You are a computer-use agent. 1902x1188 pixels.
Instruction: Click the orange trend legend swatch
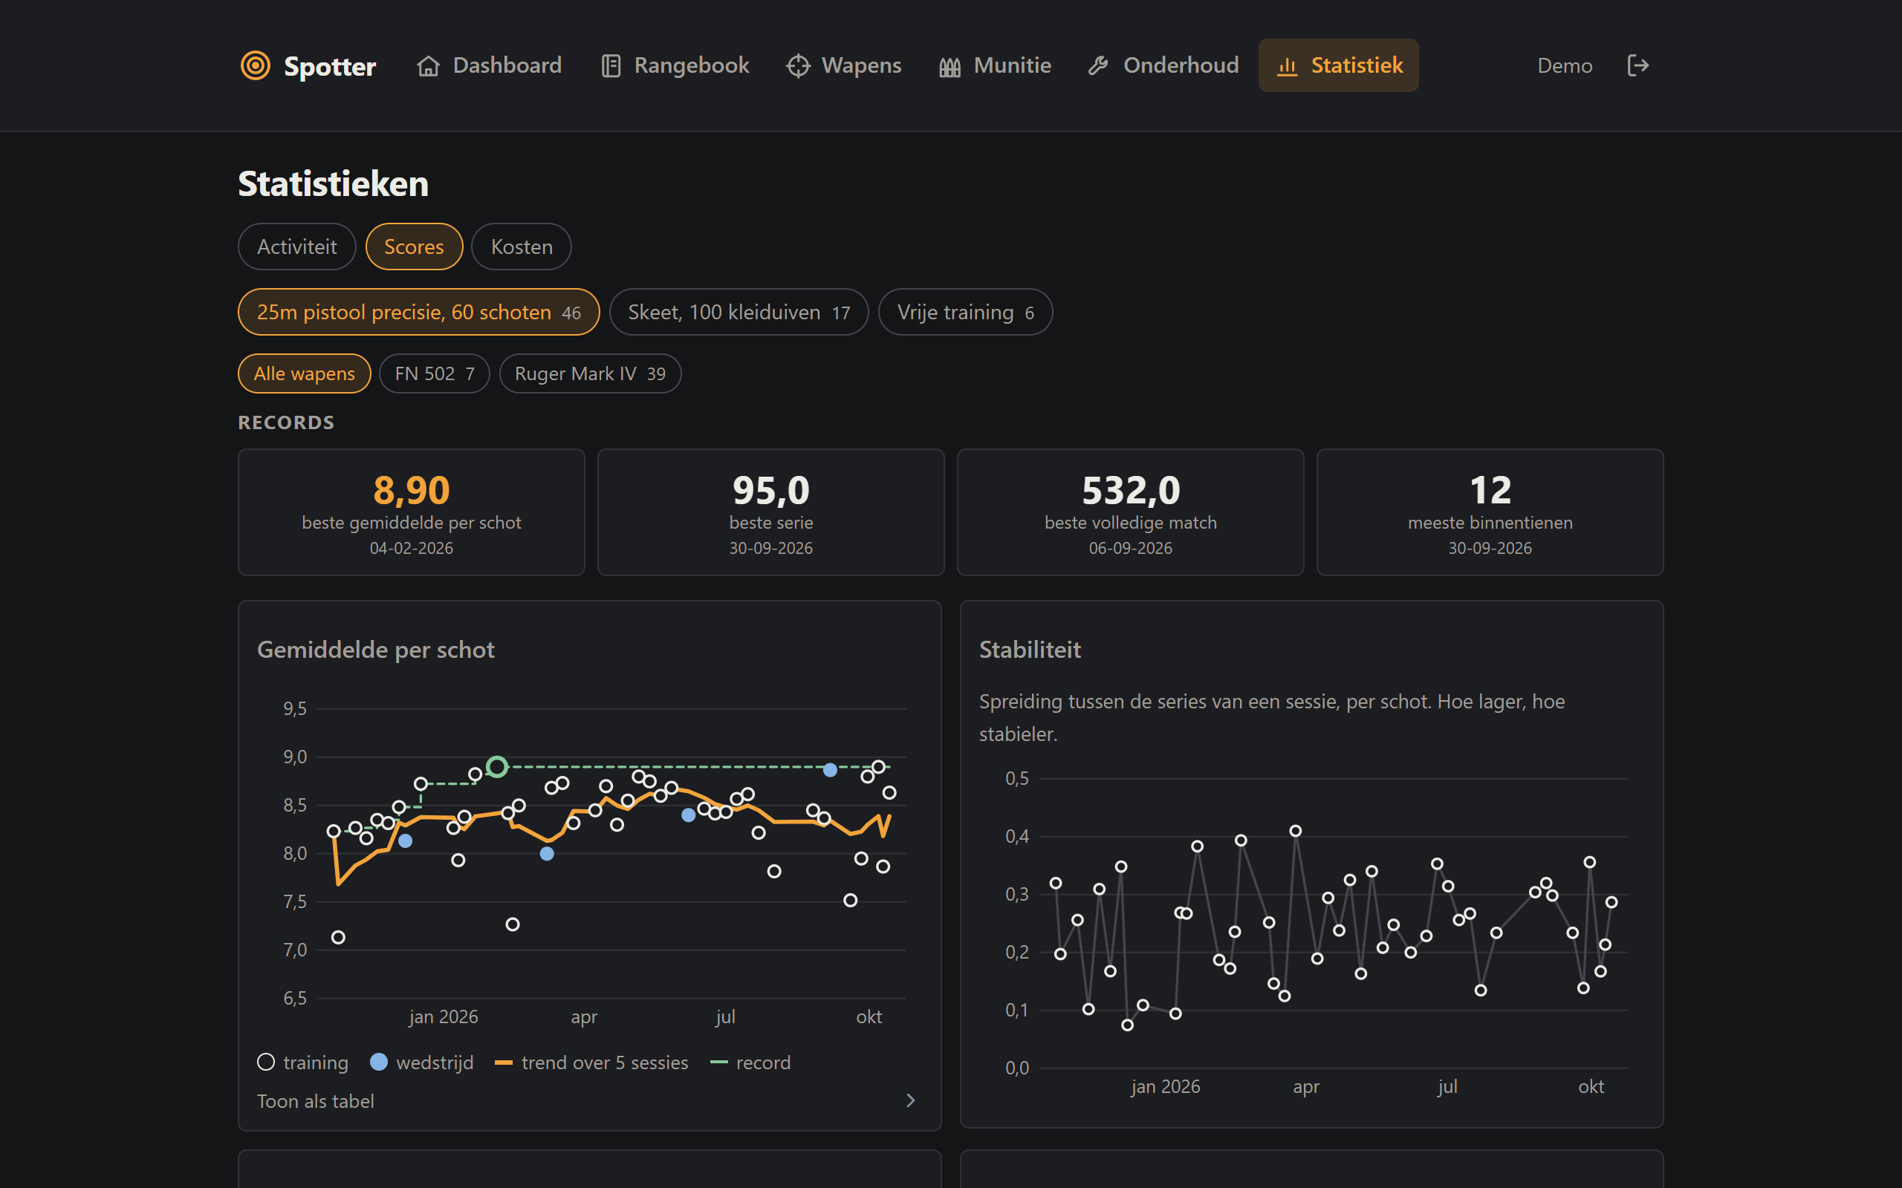coord(504,1063)
